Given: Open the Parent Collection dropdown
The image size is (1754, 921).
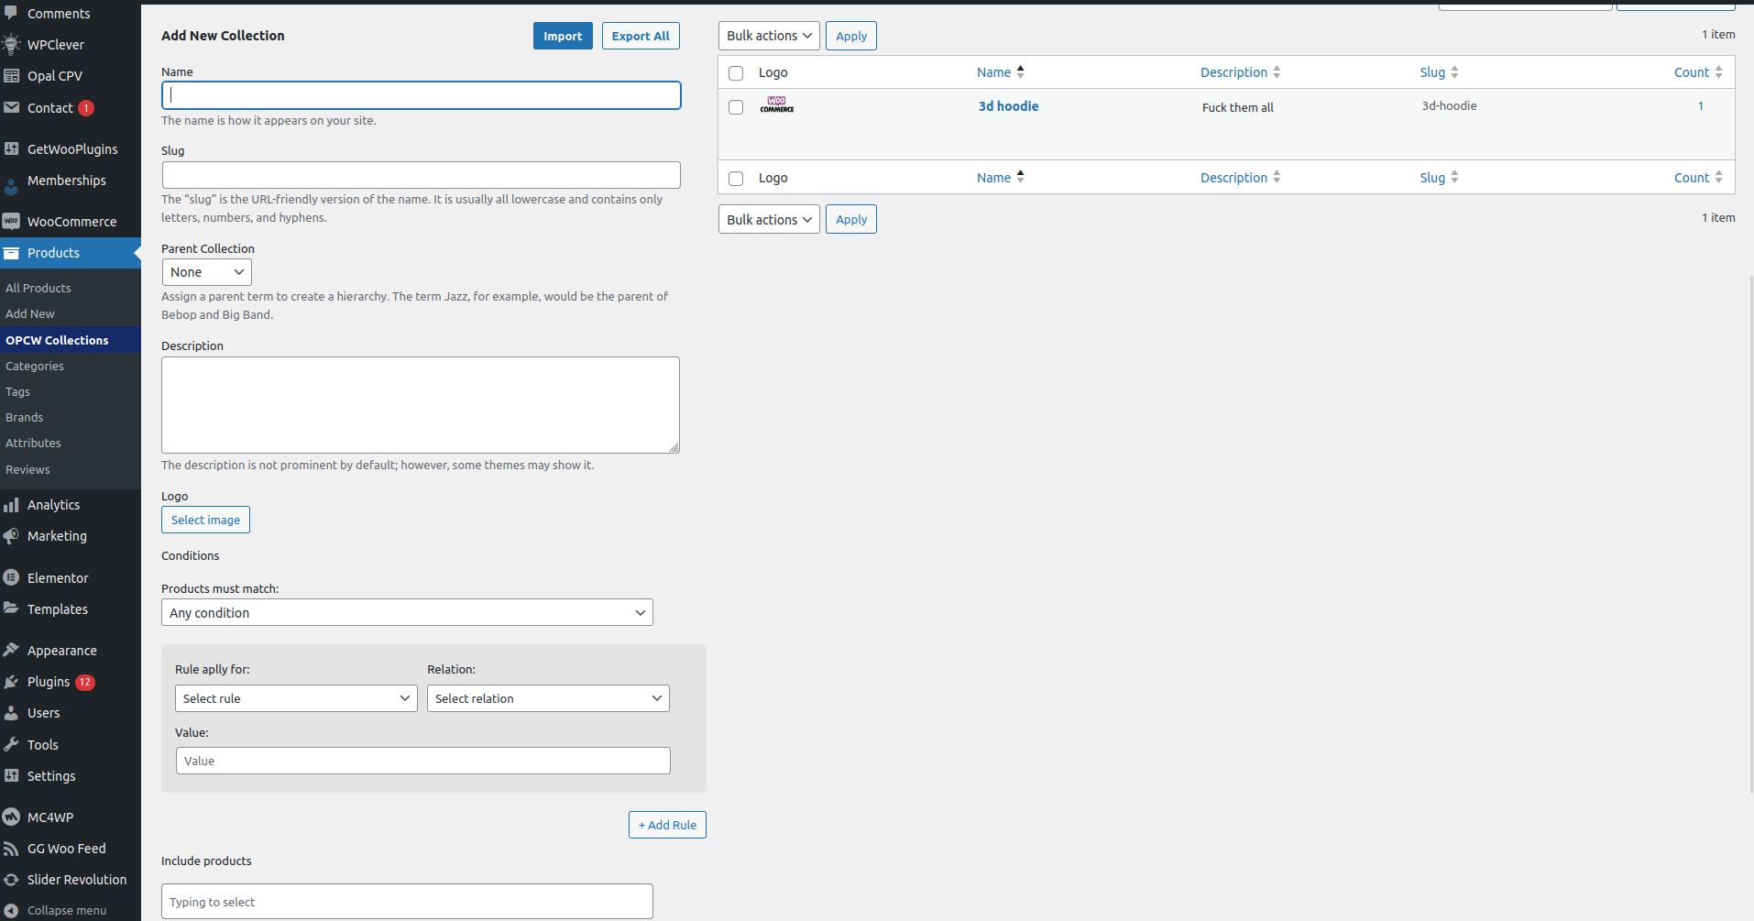Looking at the screenshot, I should 206,272.
